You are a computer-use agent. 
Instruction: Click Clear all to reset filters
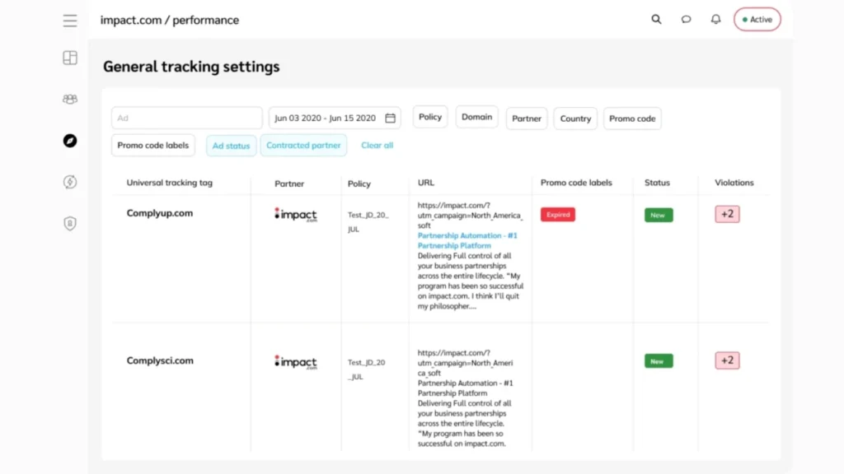[x=377, y=145]
